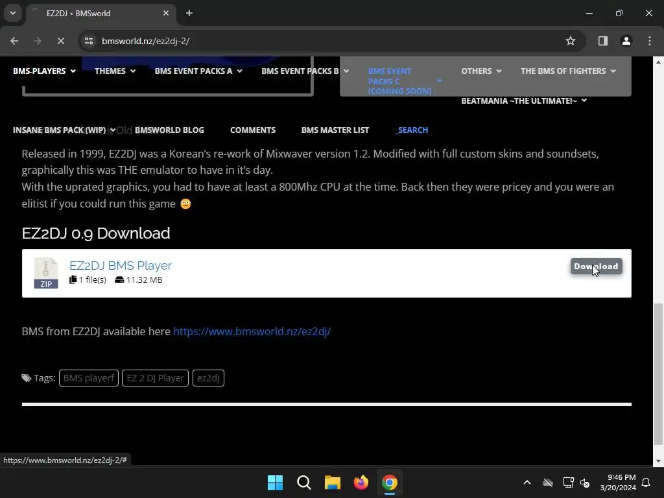
Task: Click the scrollbar down arrow
Action: coord(658,461)
